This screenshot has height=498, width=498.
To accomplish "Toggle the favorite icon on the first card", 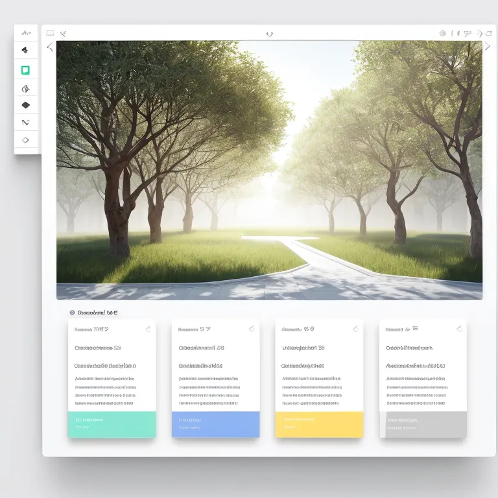I will coord(148,329).
